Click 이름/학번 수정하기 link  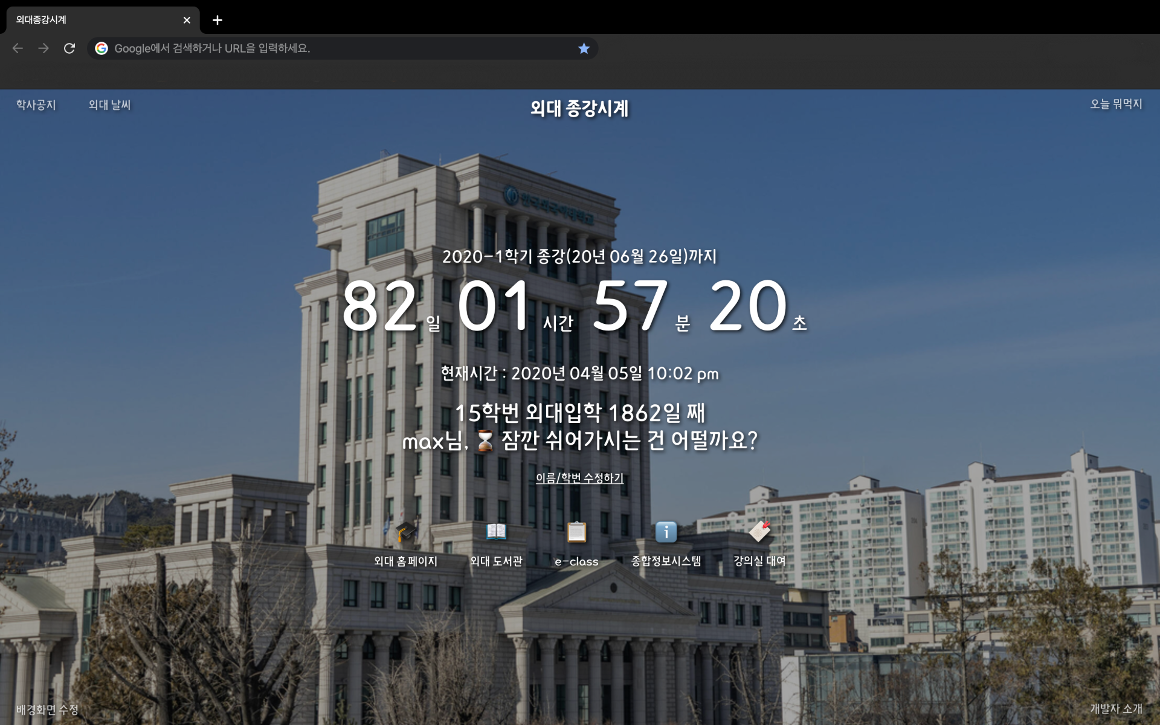(x=579, y=478)
